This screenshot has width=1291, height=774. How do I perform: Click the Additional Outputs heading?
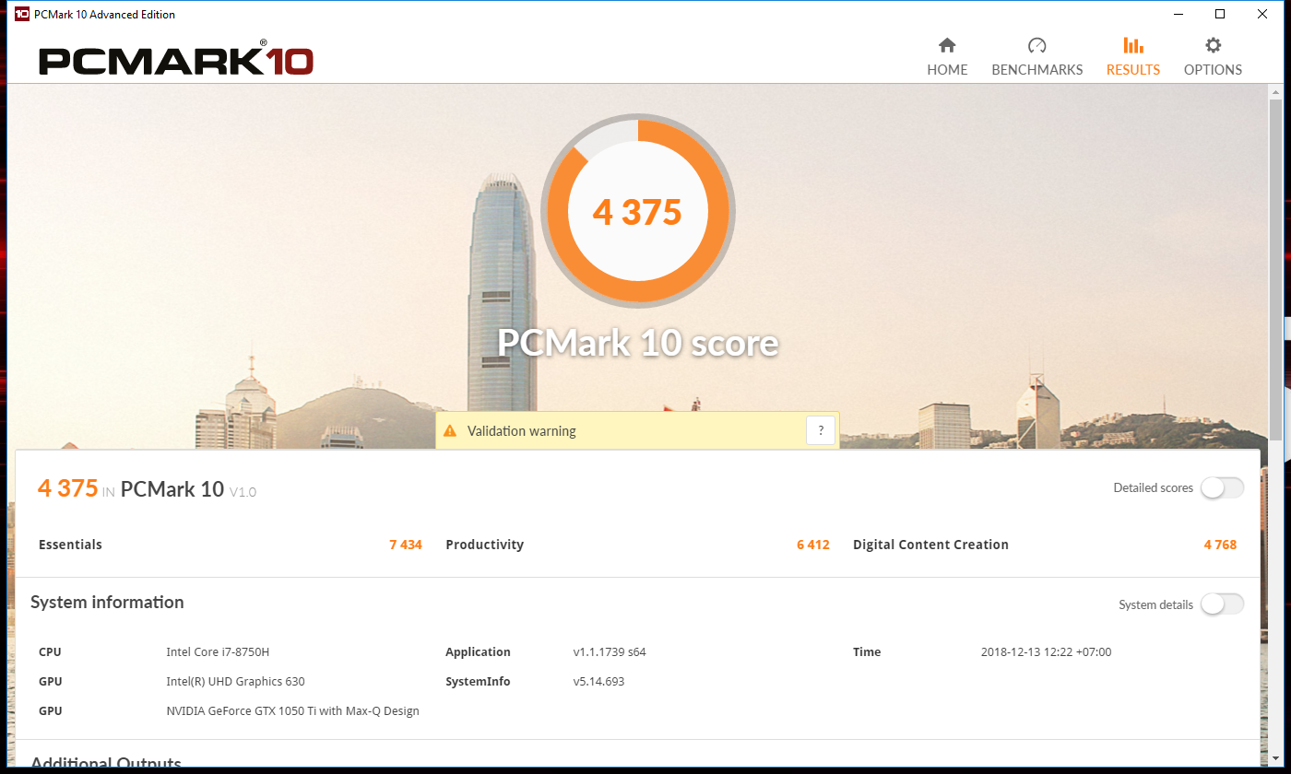pos(106,764)
